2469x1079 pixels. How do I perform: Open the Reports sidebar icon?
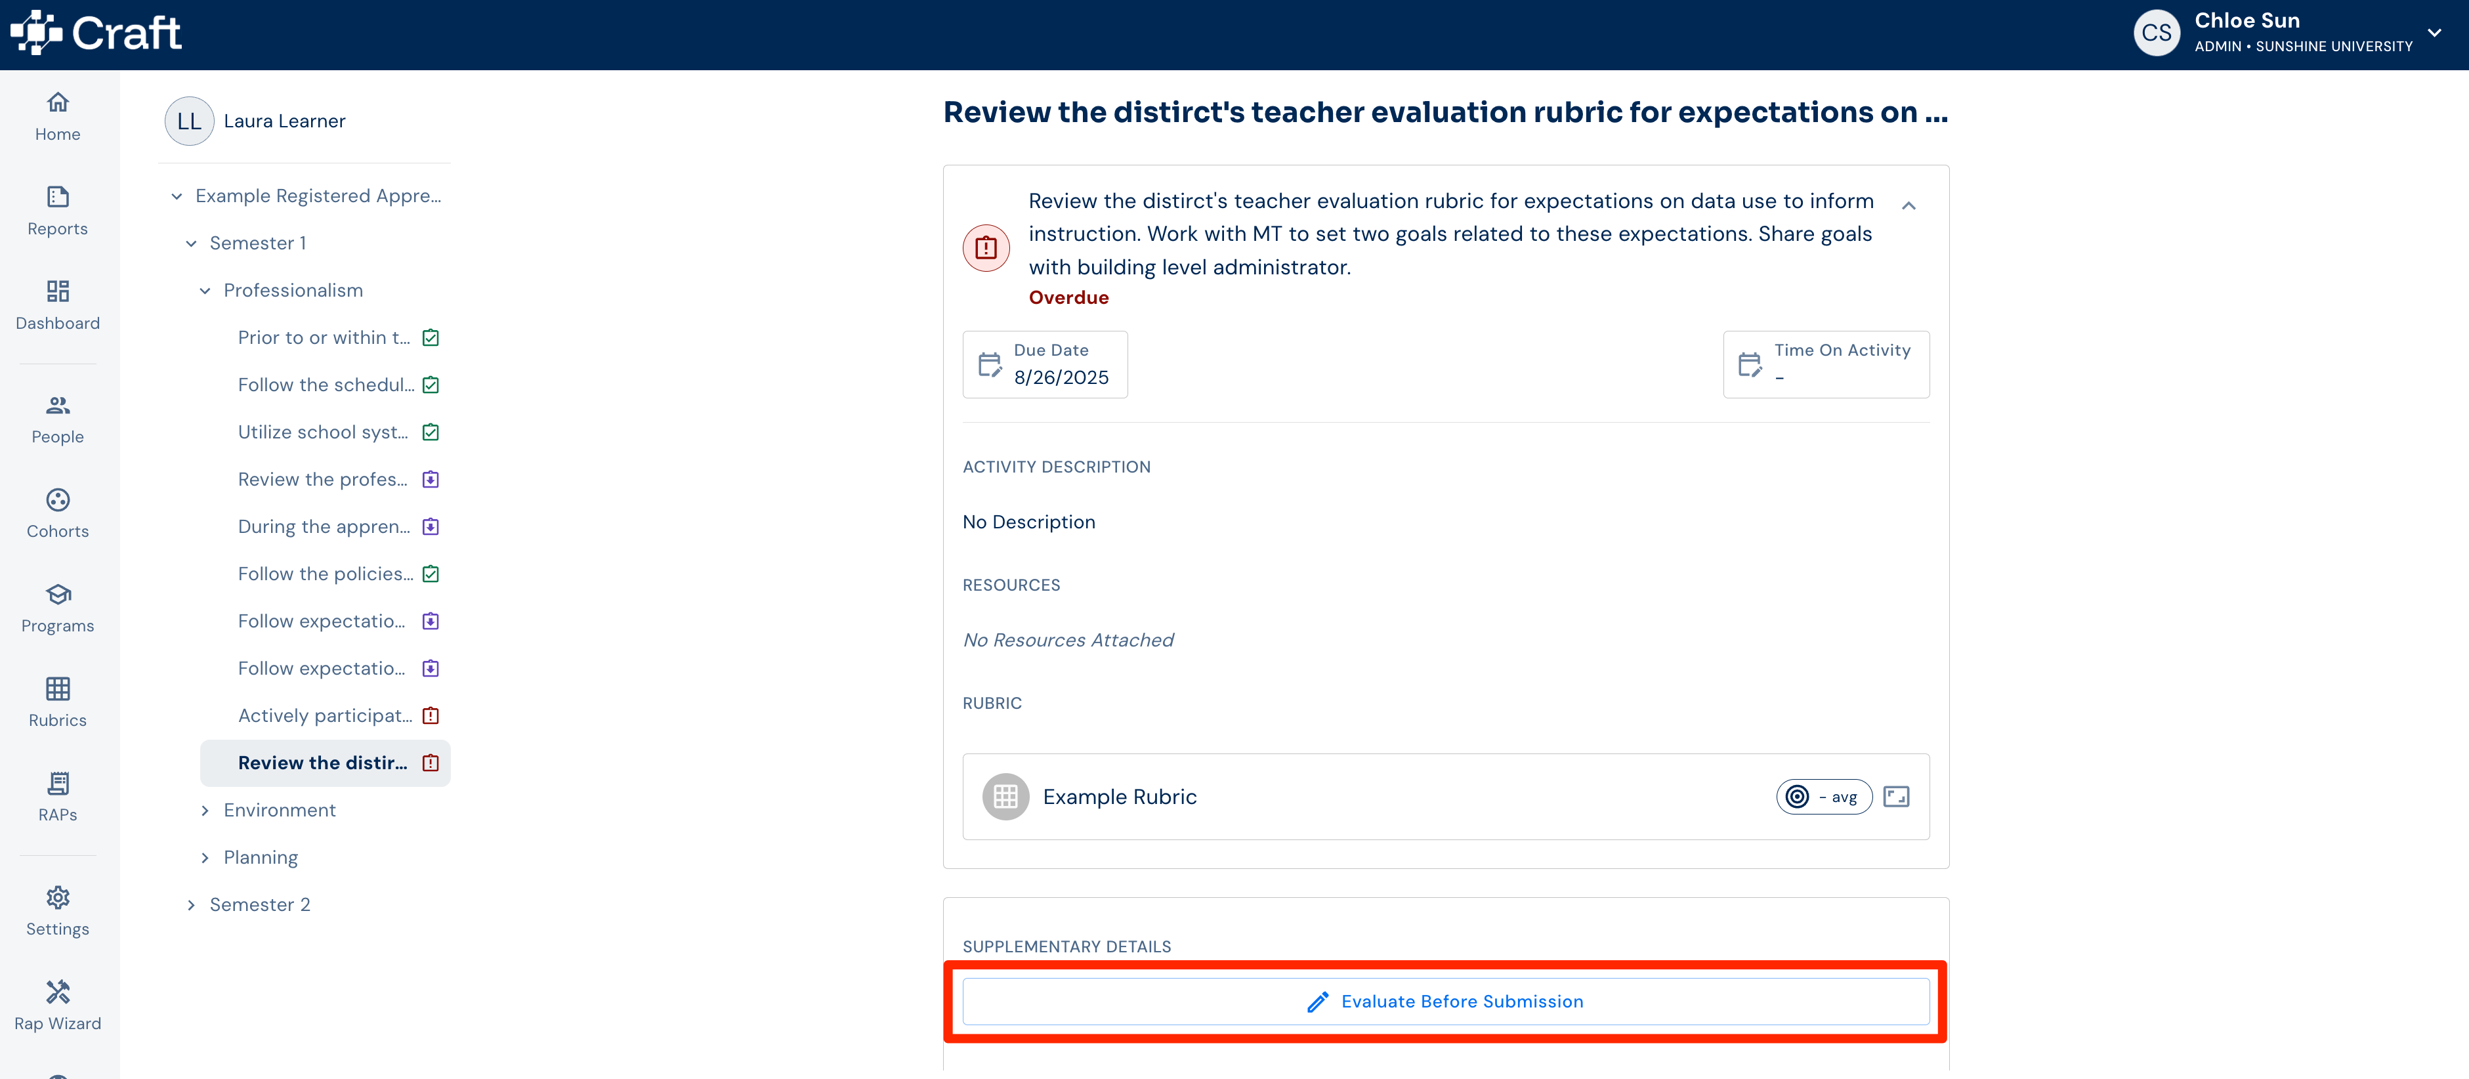pyautogui.click(x=58, y=196)
